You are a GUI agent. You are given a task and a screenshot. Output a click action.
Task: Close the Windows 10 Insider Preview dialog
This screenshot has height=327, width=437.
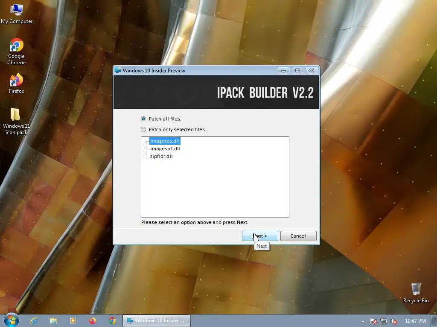(312, 71)
